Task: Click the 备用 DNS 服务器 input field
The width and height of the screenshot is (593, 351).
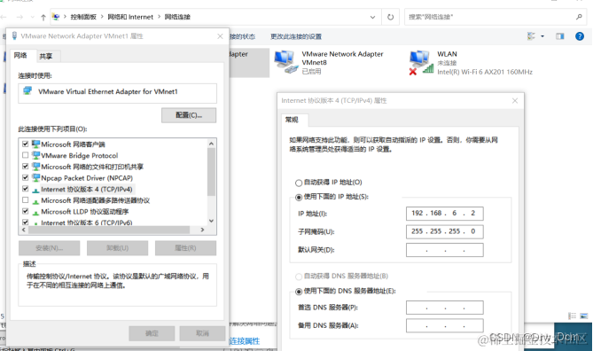Action: coord(445,325)
